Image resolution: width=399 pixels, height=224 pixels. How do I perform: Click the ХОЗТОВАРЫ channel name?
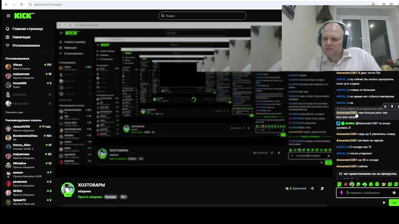tap(91, 185)
